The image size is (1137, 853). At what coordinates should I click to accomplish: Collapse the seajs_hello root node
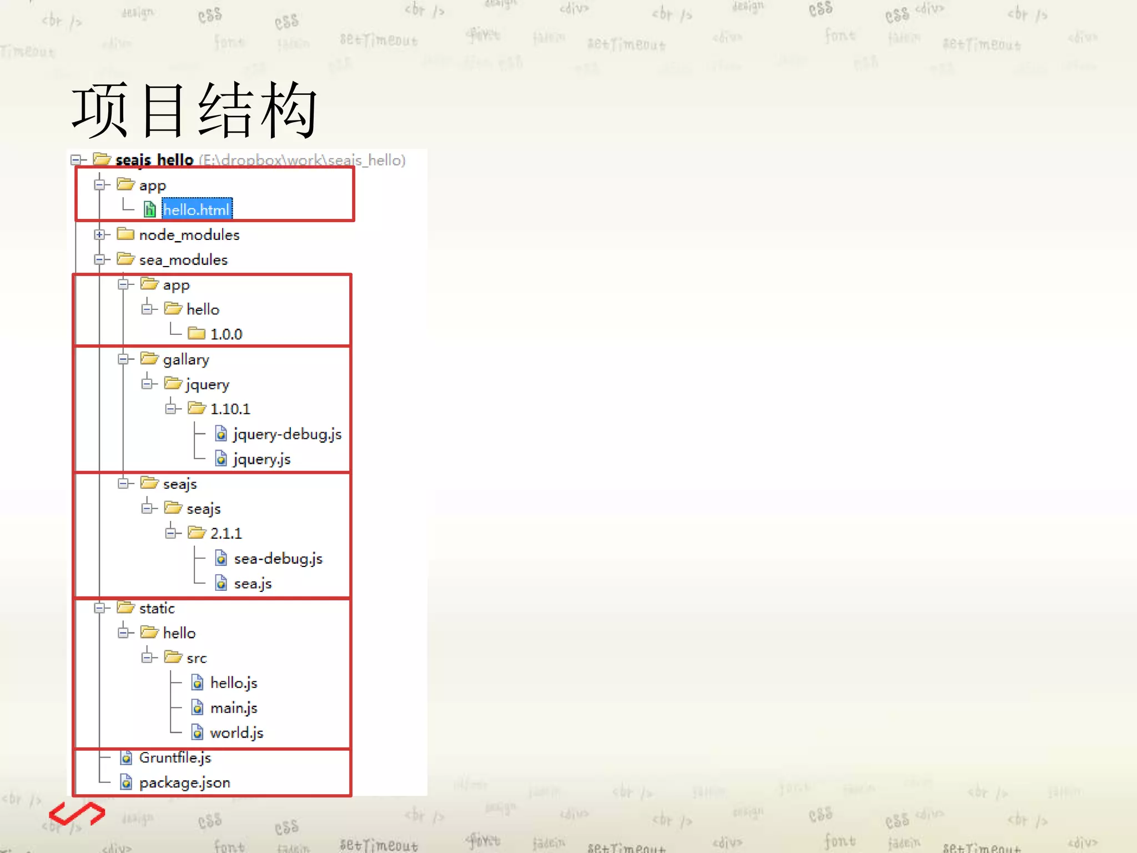click(x=76, y=160)
